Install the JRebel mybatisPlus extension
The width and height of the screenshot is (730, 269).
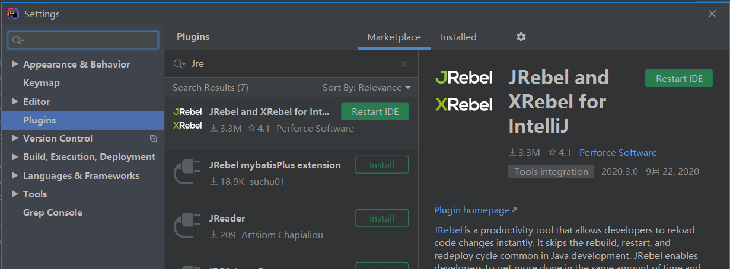click(381, 165)
